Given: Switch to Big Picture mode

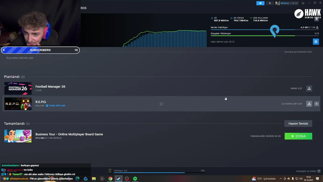Looking at the screenshot, I should tap(303, 3).
